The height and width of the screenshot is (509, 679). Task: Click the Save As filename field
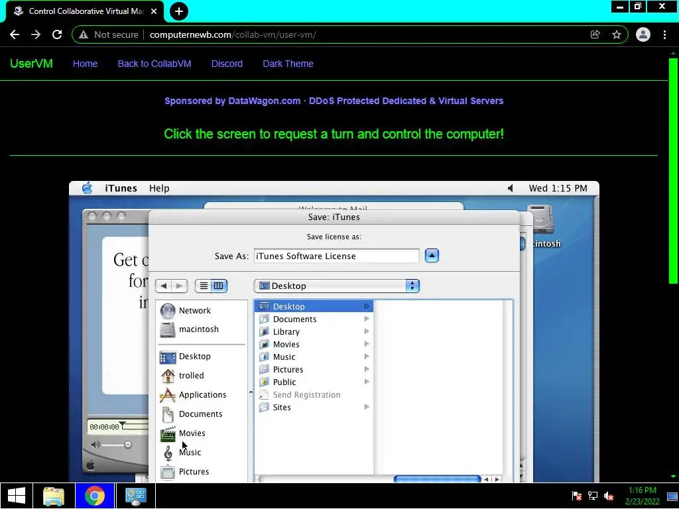336,256
